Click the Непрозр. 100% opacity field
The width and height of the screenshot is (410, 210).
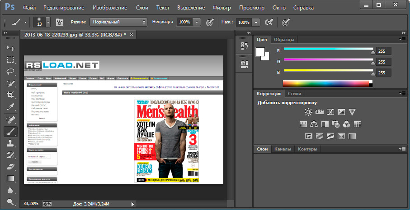(x=185, y=23)
